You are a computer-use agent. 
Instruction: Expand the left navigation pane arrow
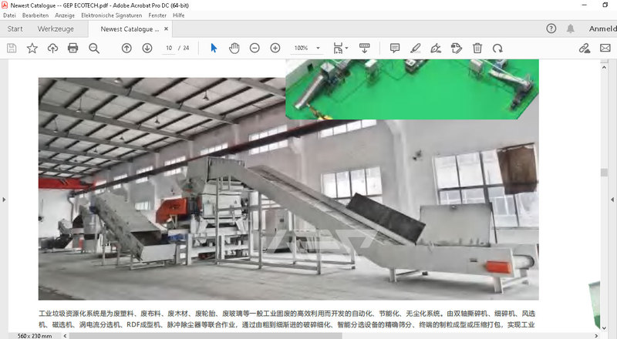pos(4,200)
